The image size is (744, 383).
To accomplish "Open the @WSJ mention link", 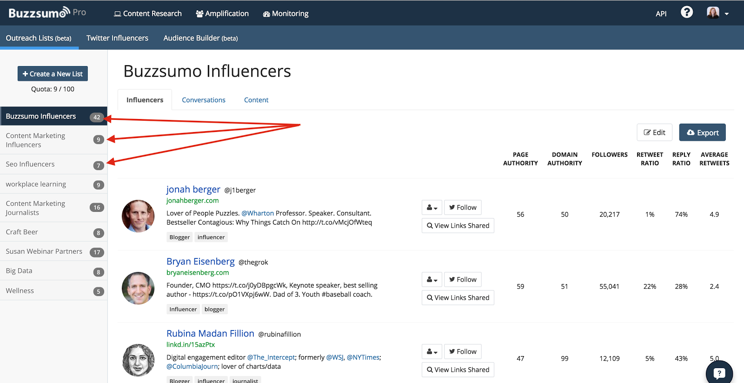I will click(x=335, y=357).
